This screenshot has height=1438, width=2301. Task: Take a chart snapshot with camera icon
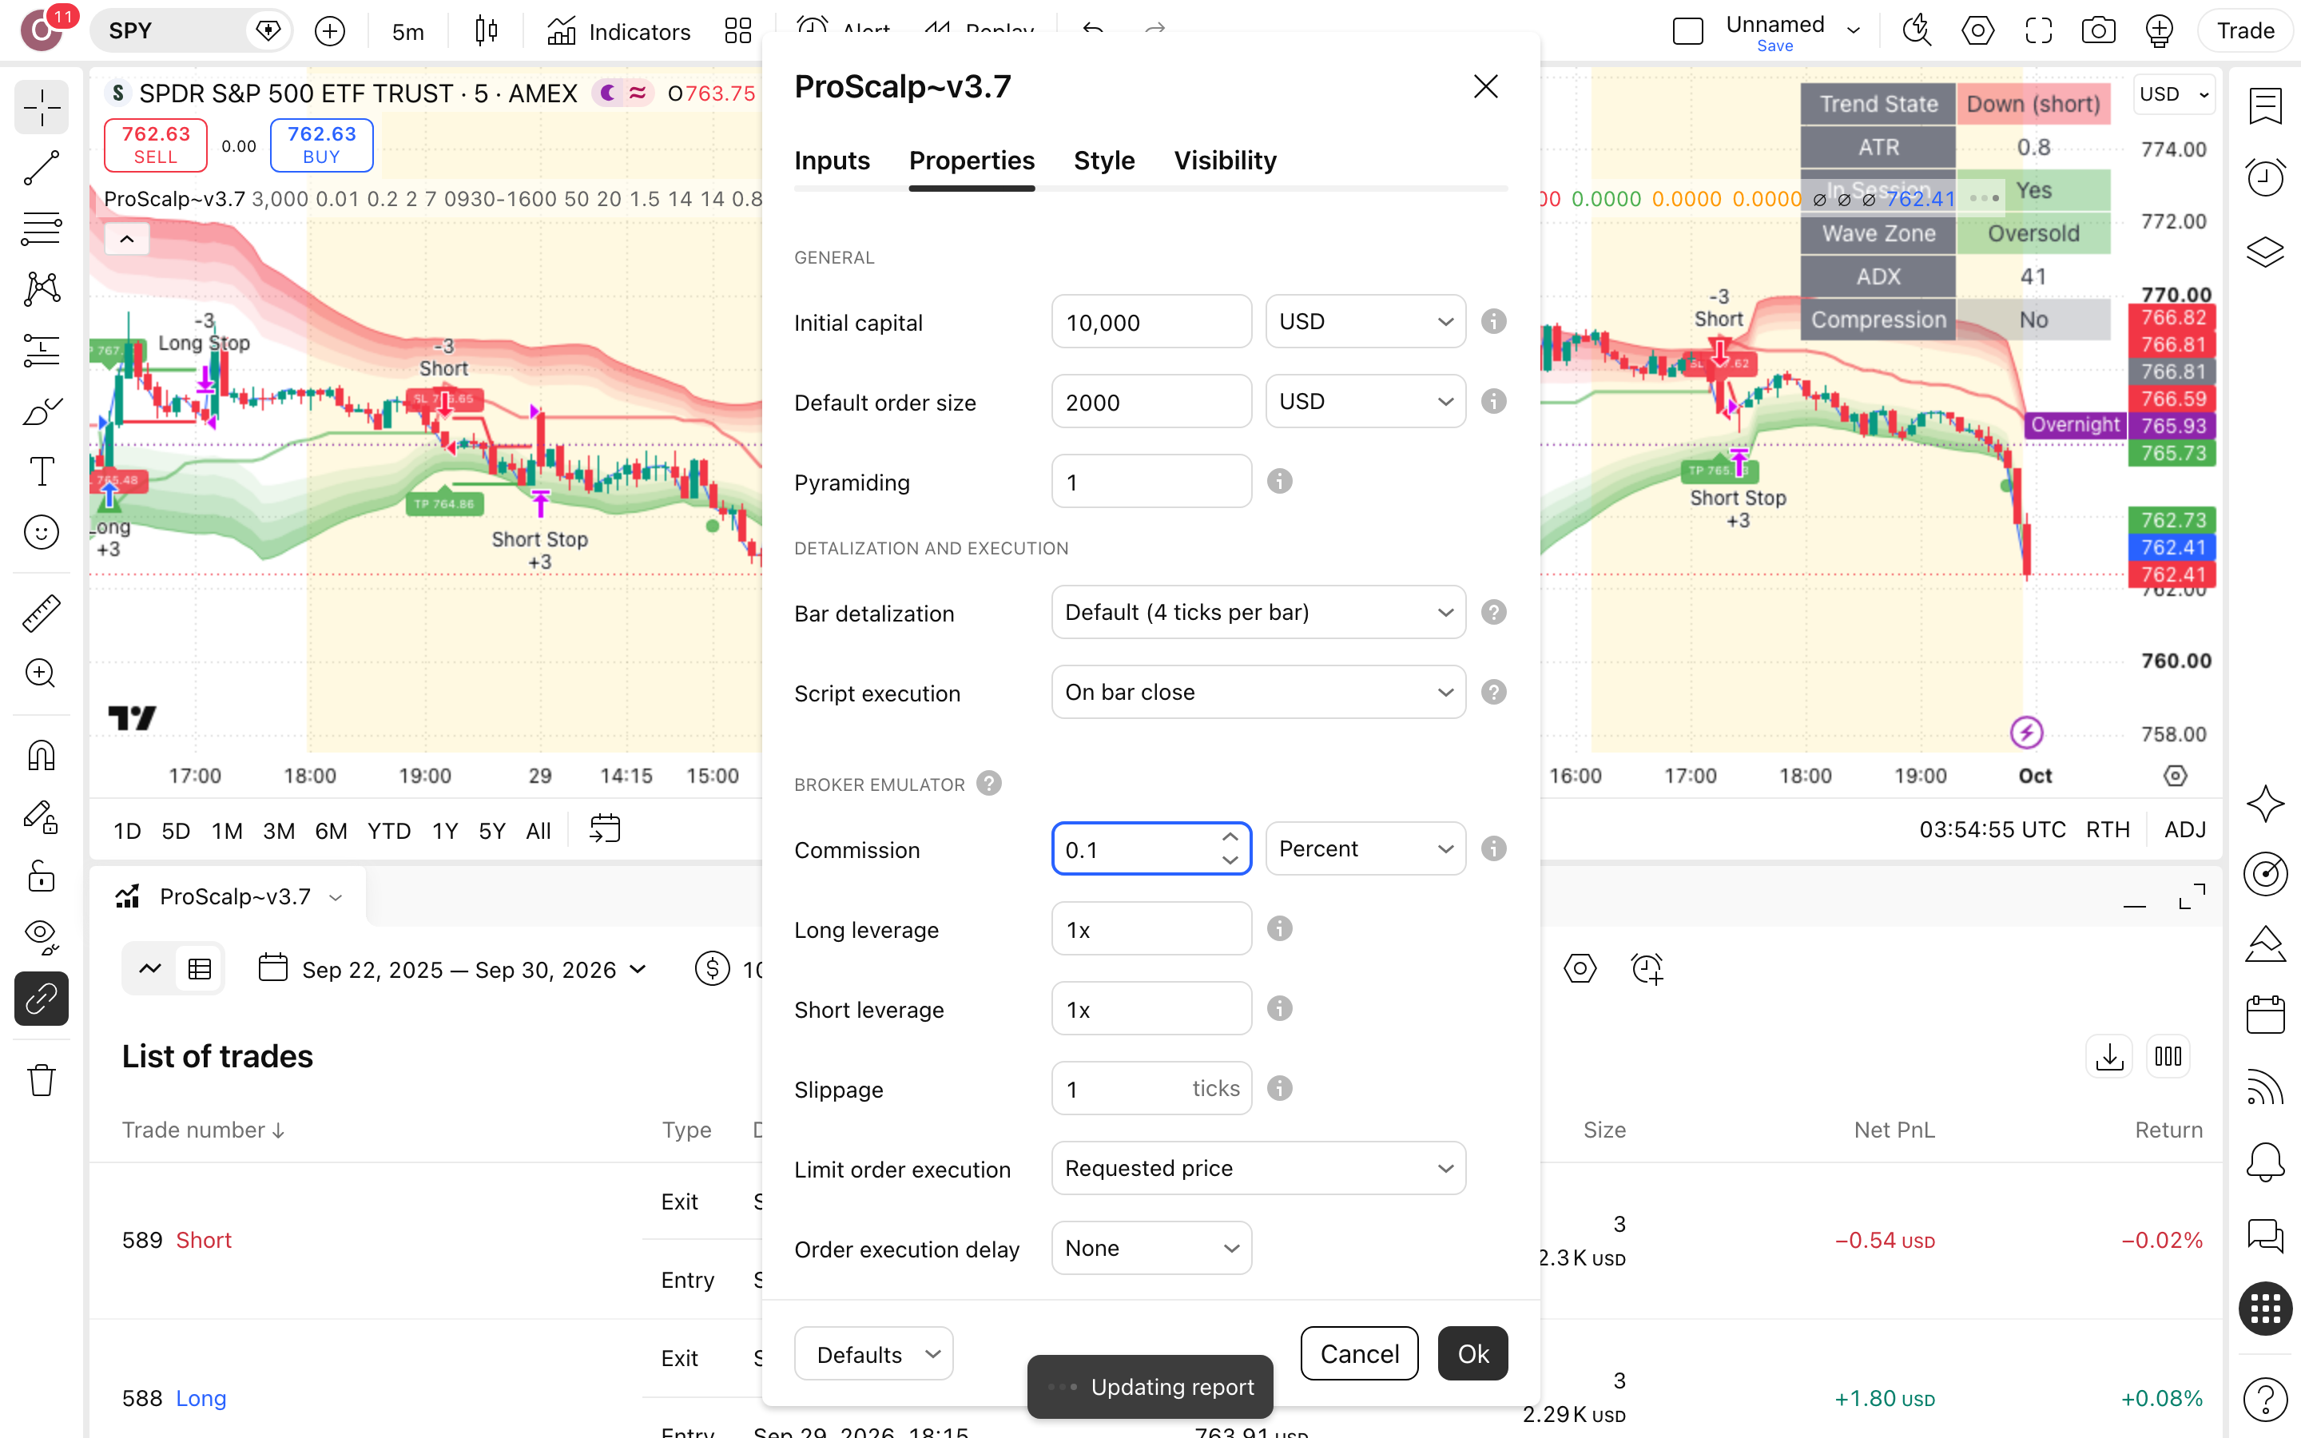[x=2099, y=31]
